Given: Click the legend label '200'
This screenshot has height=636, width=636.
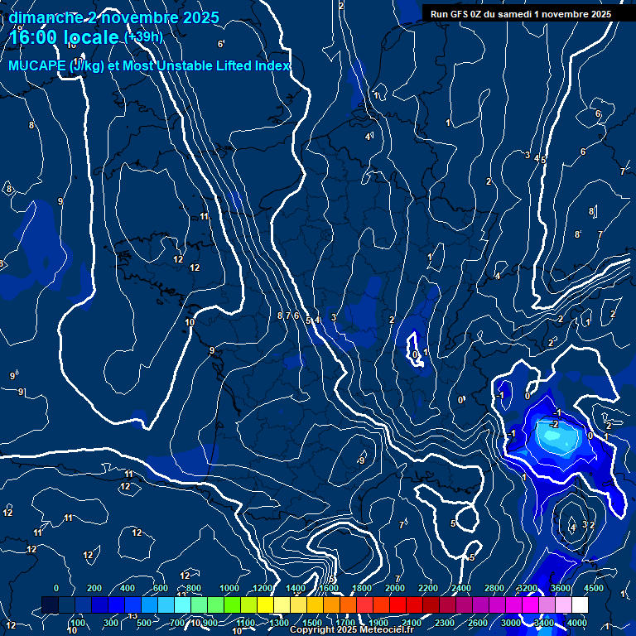Looking at the screenshot, I should [94, 588].
